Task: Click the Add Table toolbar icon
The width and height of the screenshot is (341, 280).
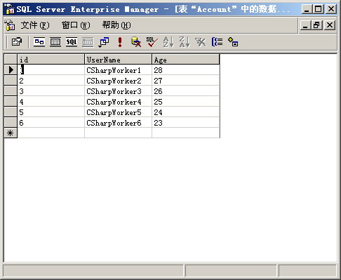Action: 233,42
